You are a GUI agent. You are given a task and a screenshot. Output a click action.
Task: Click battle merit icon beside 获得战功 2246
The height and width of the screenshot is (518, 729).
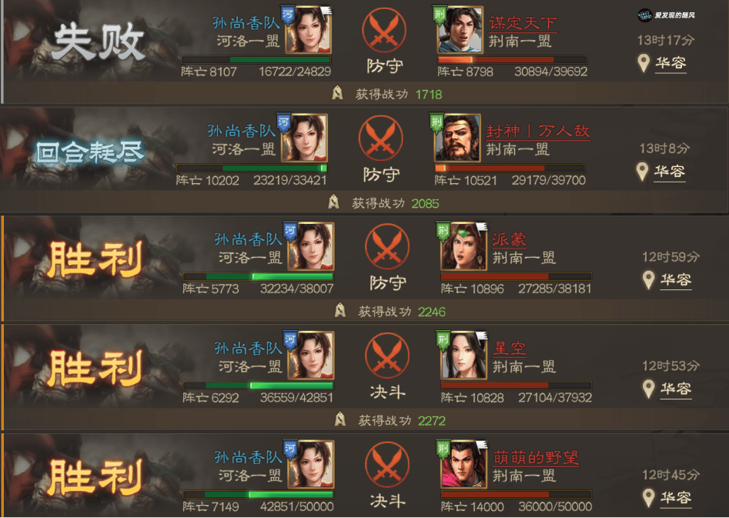coord(340,311)
